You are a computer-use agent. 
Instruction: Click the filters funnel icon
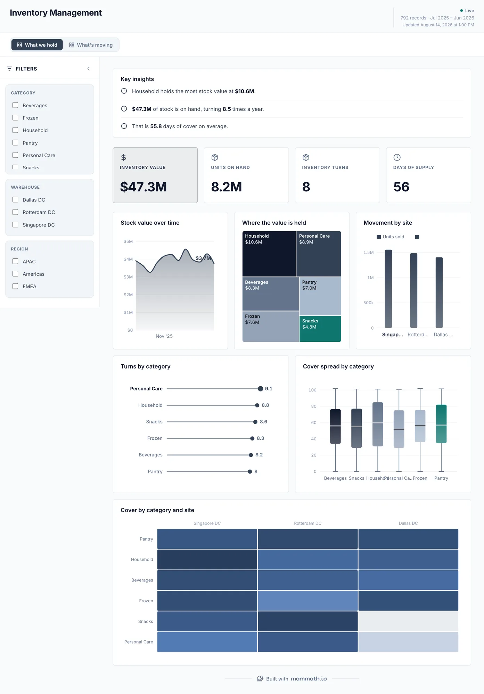9,69
